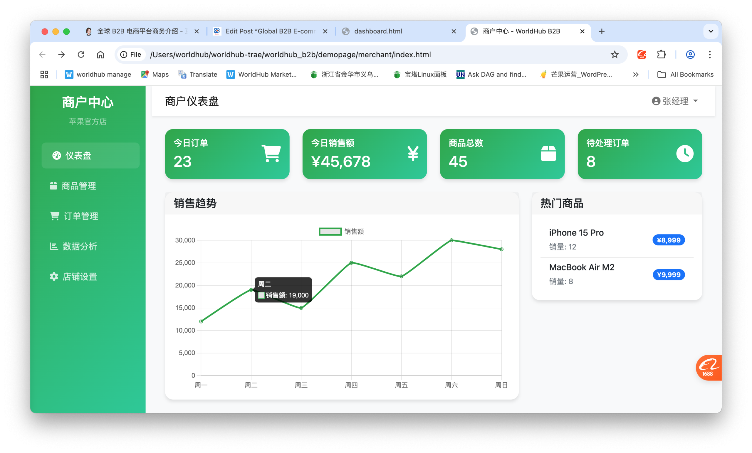
Task: Click the box icon on 商品总数 card
Action: pyautogui.click(x=548, y=154)
